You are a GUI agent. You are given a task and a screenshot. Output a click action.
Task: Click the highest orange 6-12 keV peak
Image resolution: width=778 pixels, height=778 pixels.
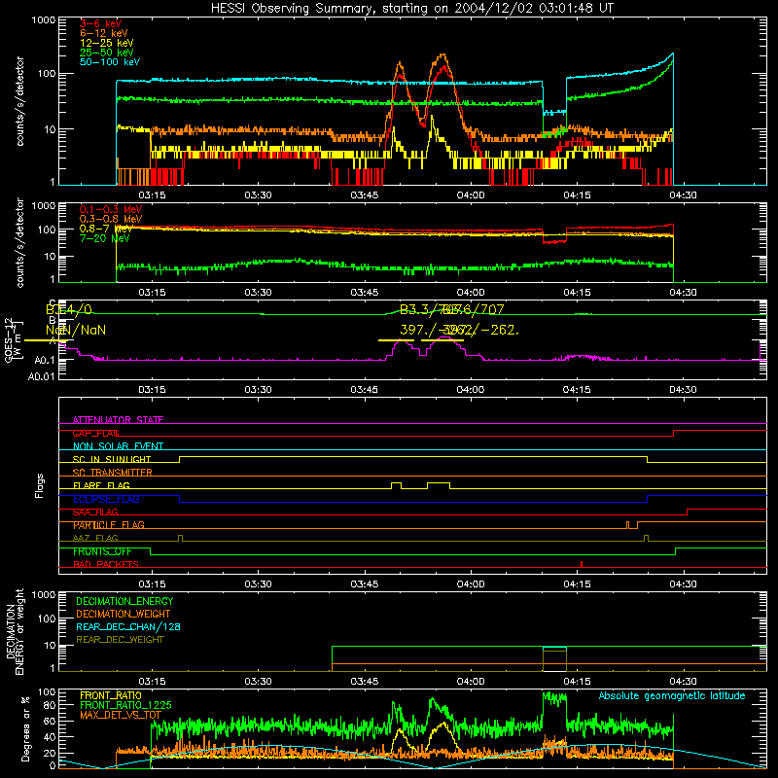click(442, 55)
